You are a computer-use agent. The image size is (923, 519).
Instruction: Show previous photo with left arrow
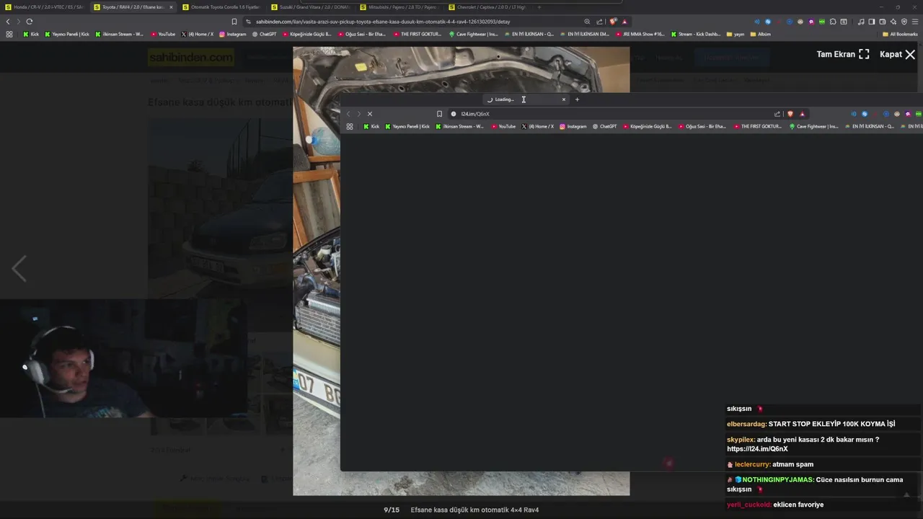tap(19, 269)
